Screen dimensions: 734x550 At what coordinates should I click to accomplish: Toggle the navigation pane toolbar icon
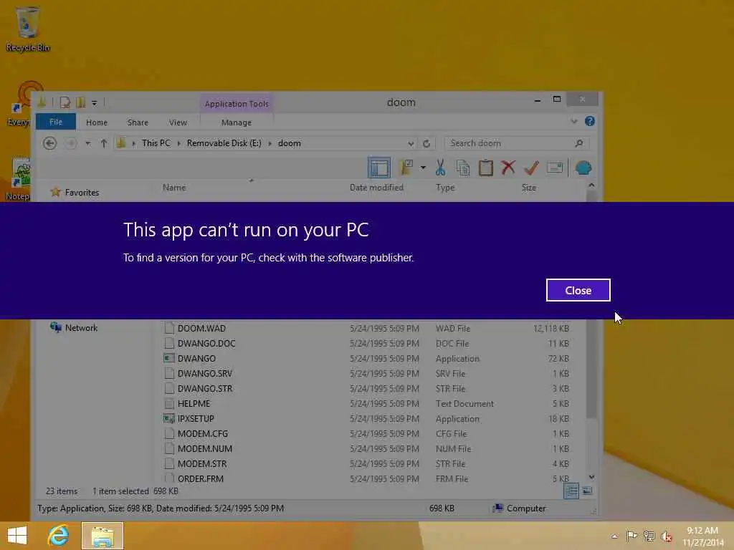378,168
